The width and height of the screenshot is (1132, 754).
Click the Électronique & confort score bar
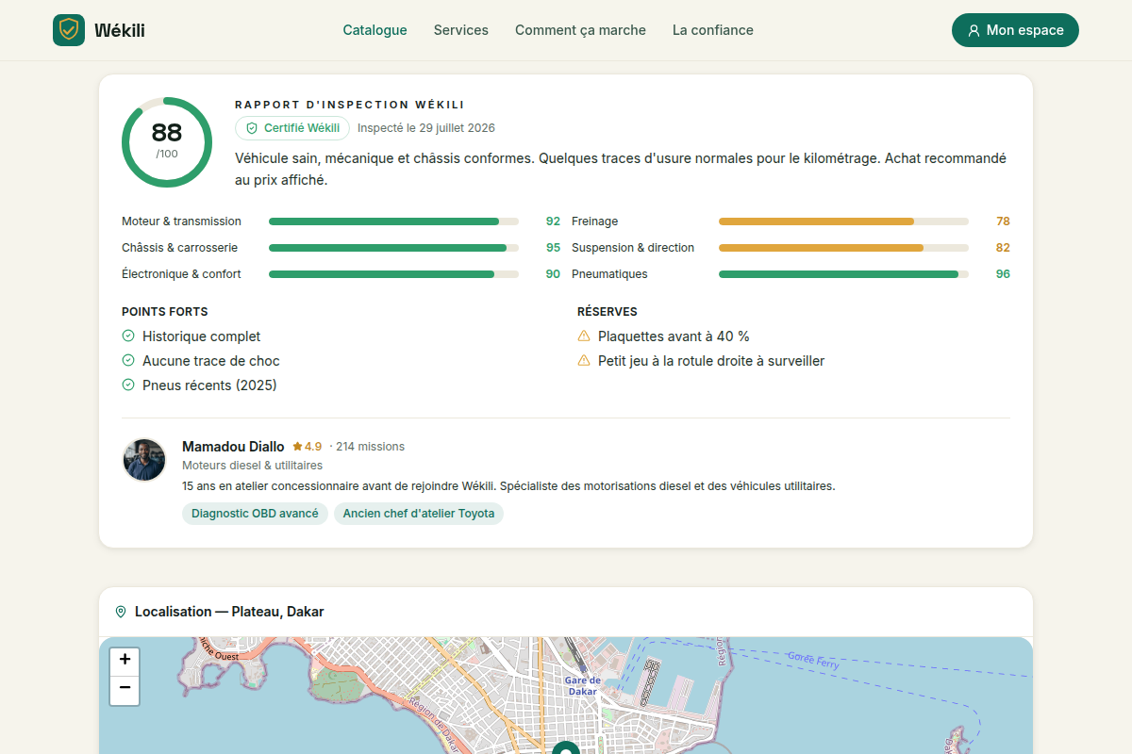pyautogui.click(x=393, y=274)
